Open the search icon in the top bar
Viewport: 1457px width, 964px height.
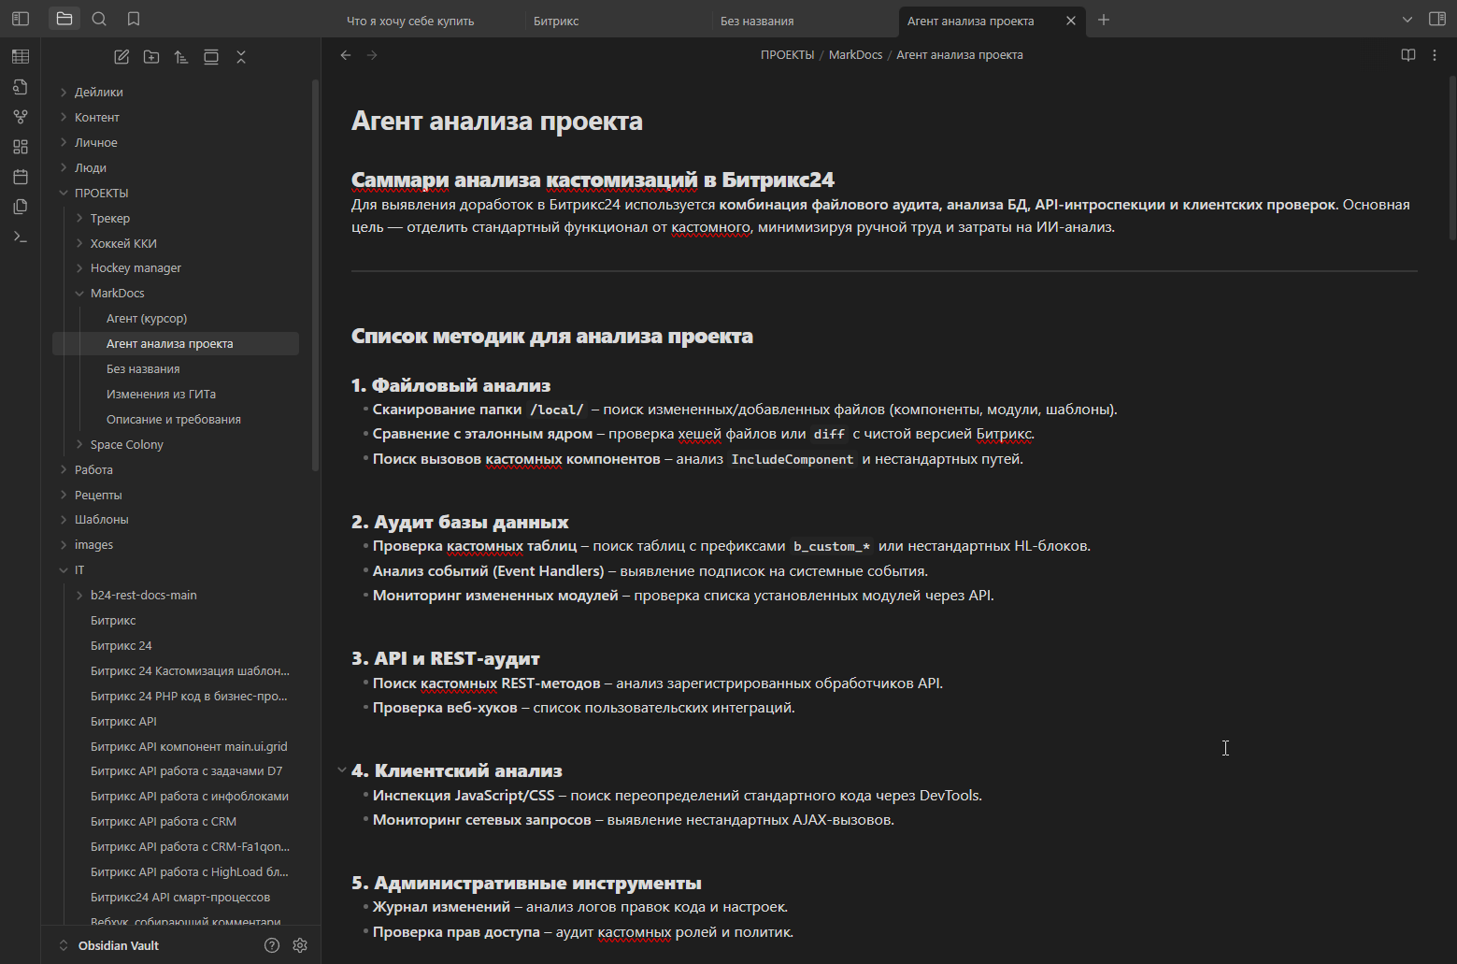click(x=98, y=18)
